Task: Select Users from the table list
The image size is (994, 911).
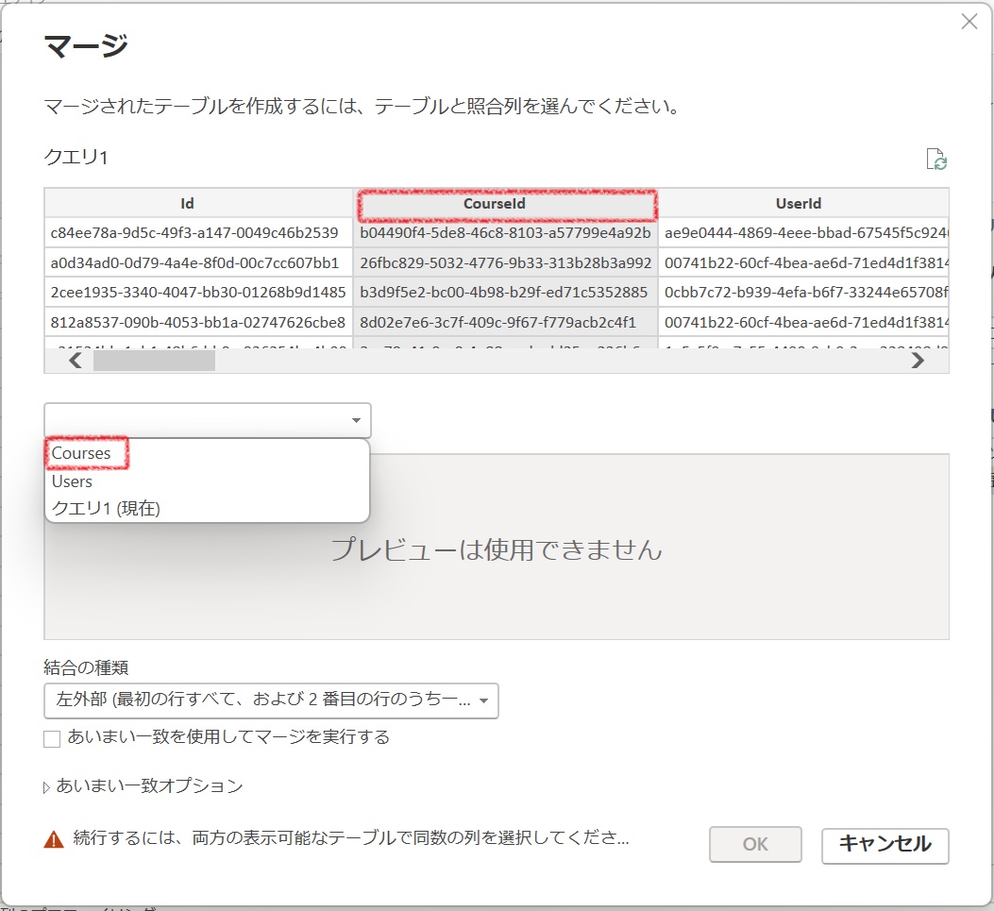Action: [x=71, y=481]
